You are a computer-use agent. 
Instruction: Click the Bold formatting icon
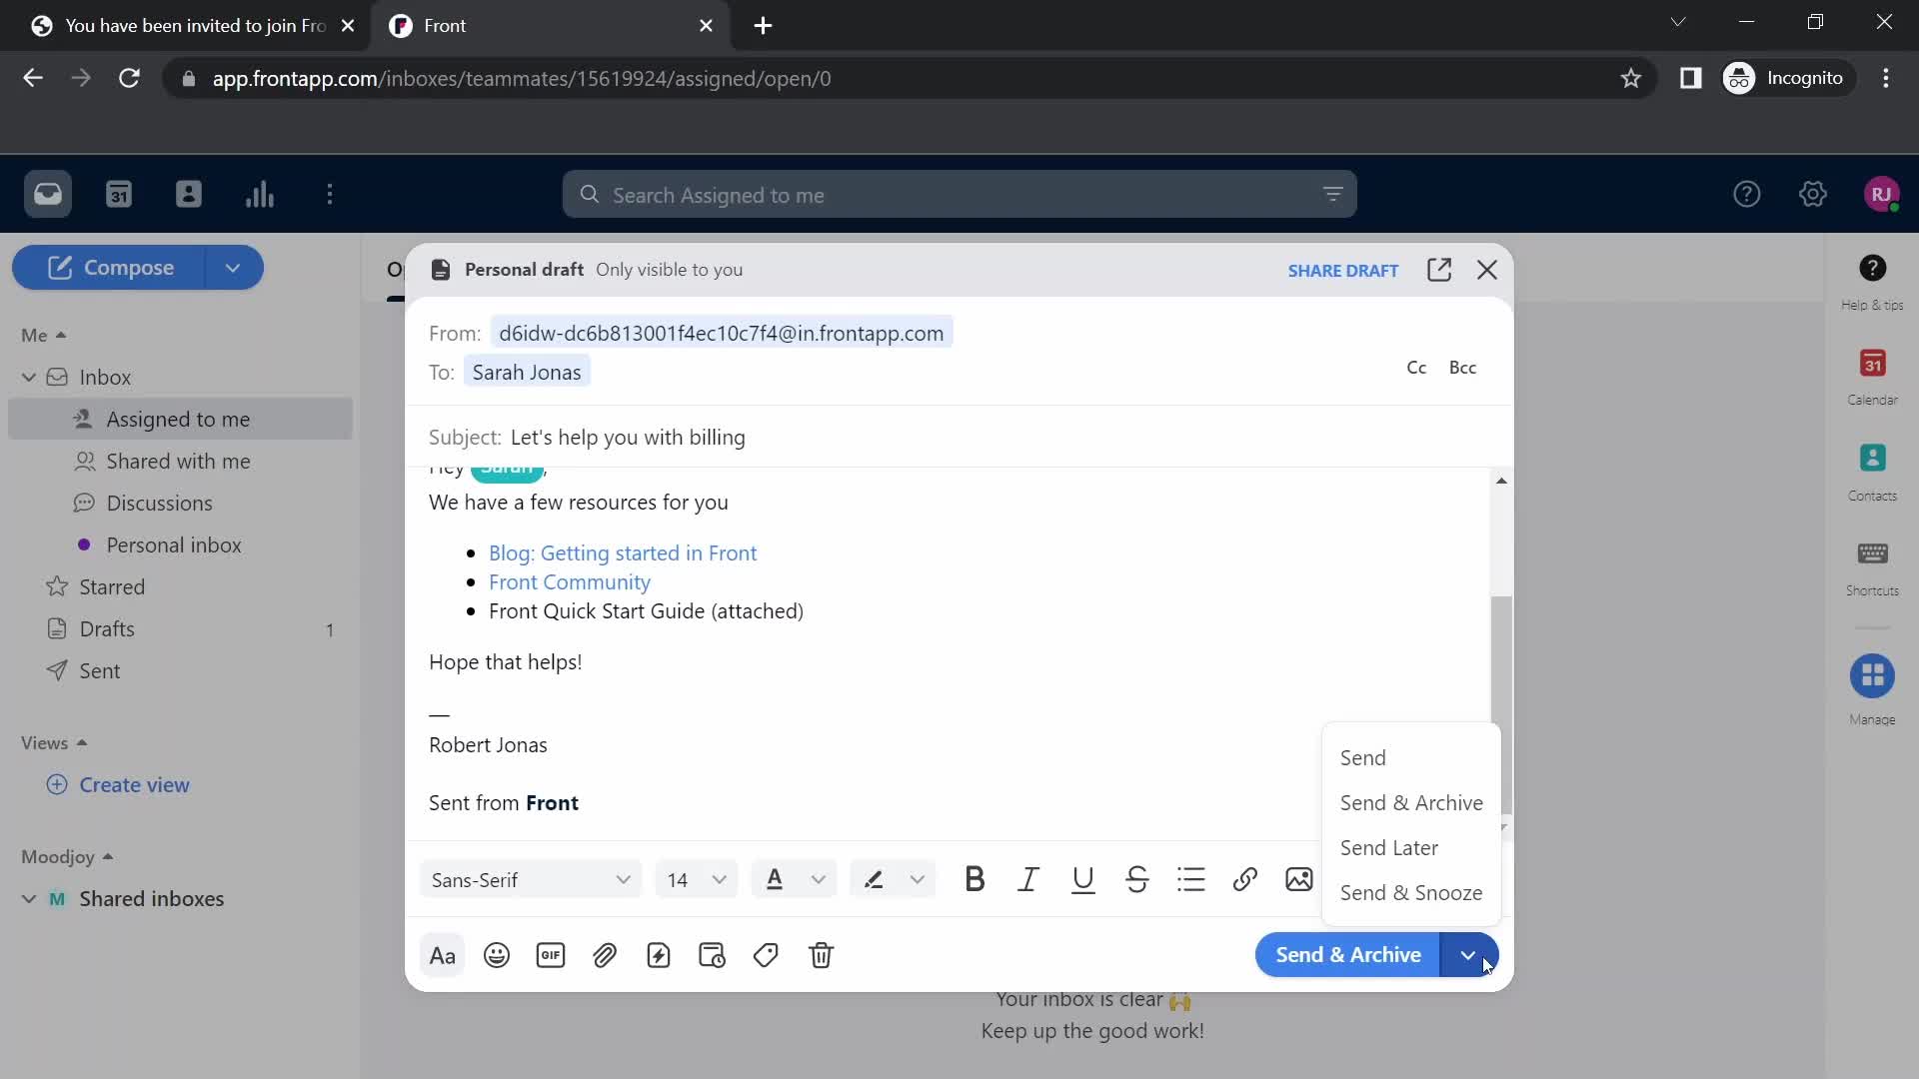click(975, 879)
